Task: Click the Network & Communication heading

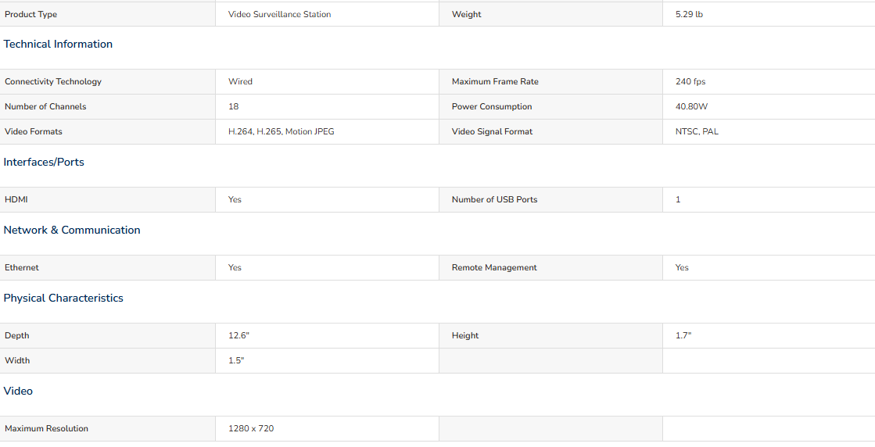Action: 72,231
